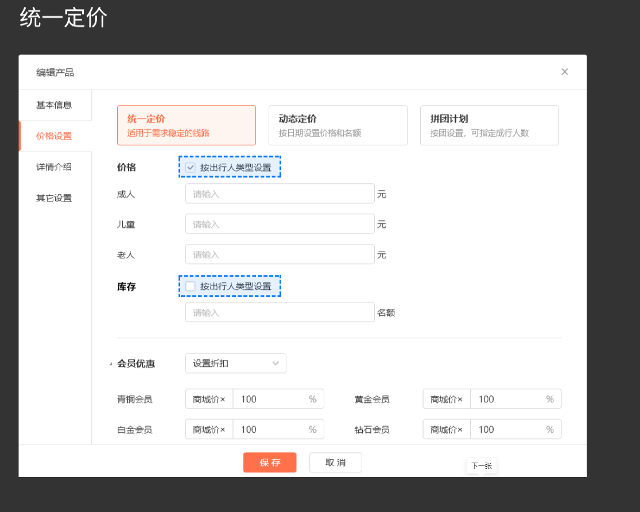Select the 统一定价 pricing card
Viewport: 640px width, 512px height.
pos(187,125)
